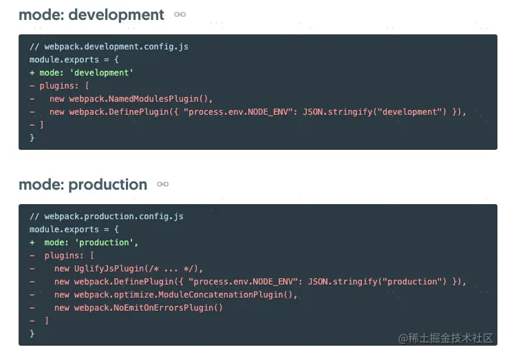Click the 'mode: development' heading
The image size is (505, 356).
92,15
